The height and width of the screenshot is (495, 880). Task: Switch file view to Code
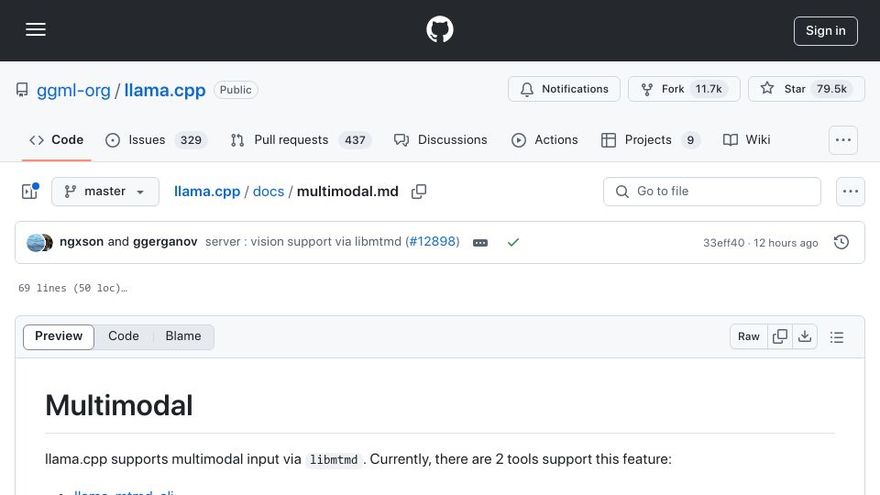tap(124, 336)
